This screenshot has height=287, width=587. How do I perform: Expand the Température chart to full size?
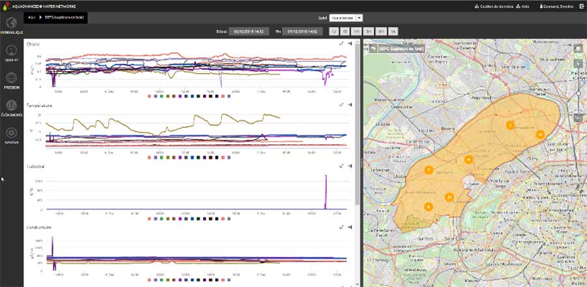pyautogui.click(x=341, y=105)
